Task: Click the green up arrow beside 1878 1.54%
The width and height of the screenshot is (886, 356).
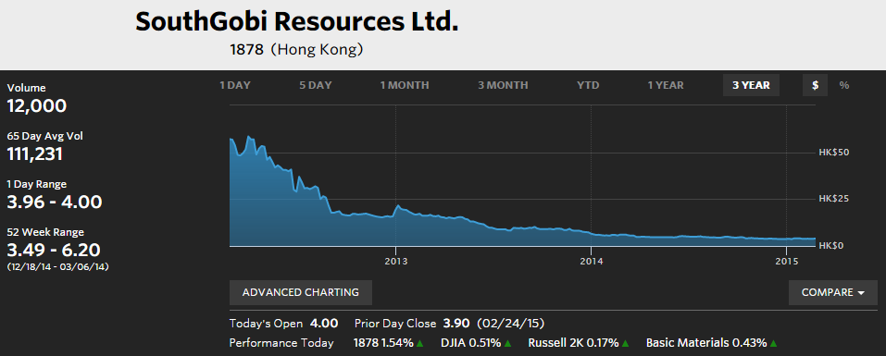Action: click(x=419, y=343)
